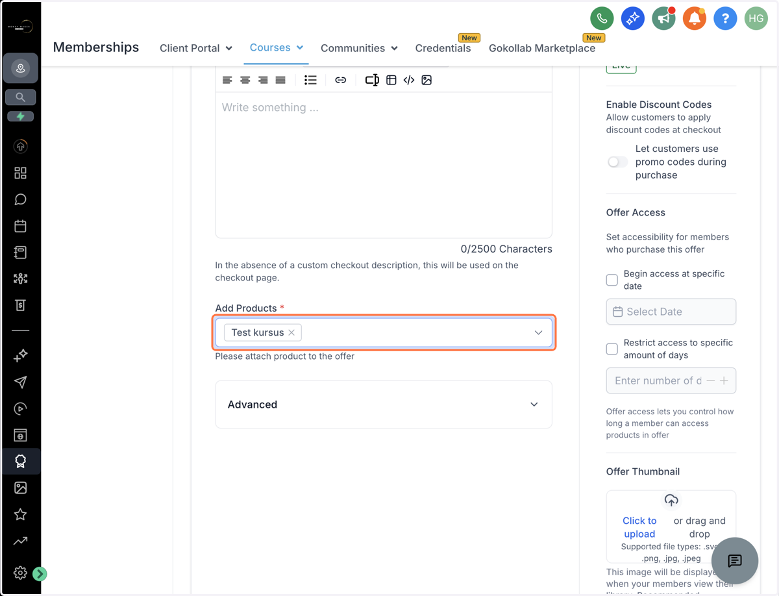Check Begin access at specific date
779x596 pixels.
[612, 280]
